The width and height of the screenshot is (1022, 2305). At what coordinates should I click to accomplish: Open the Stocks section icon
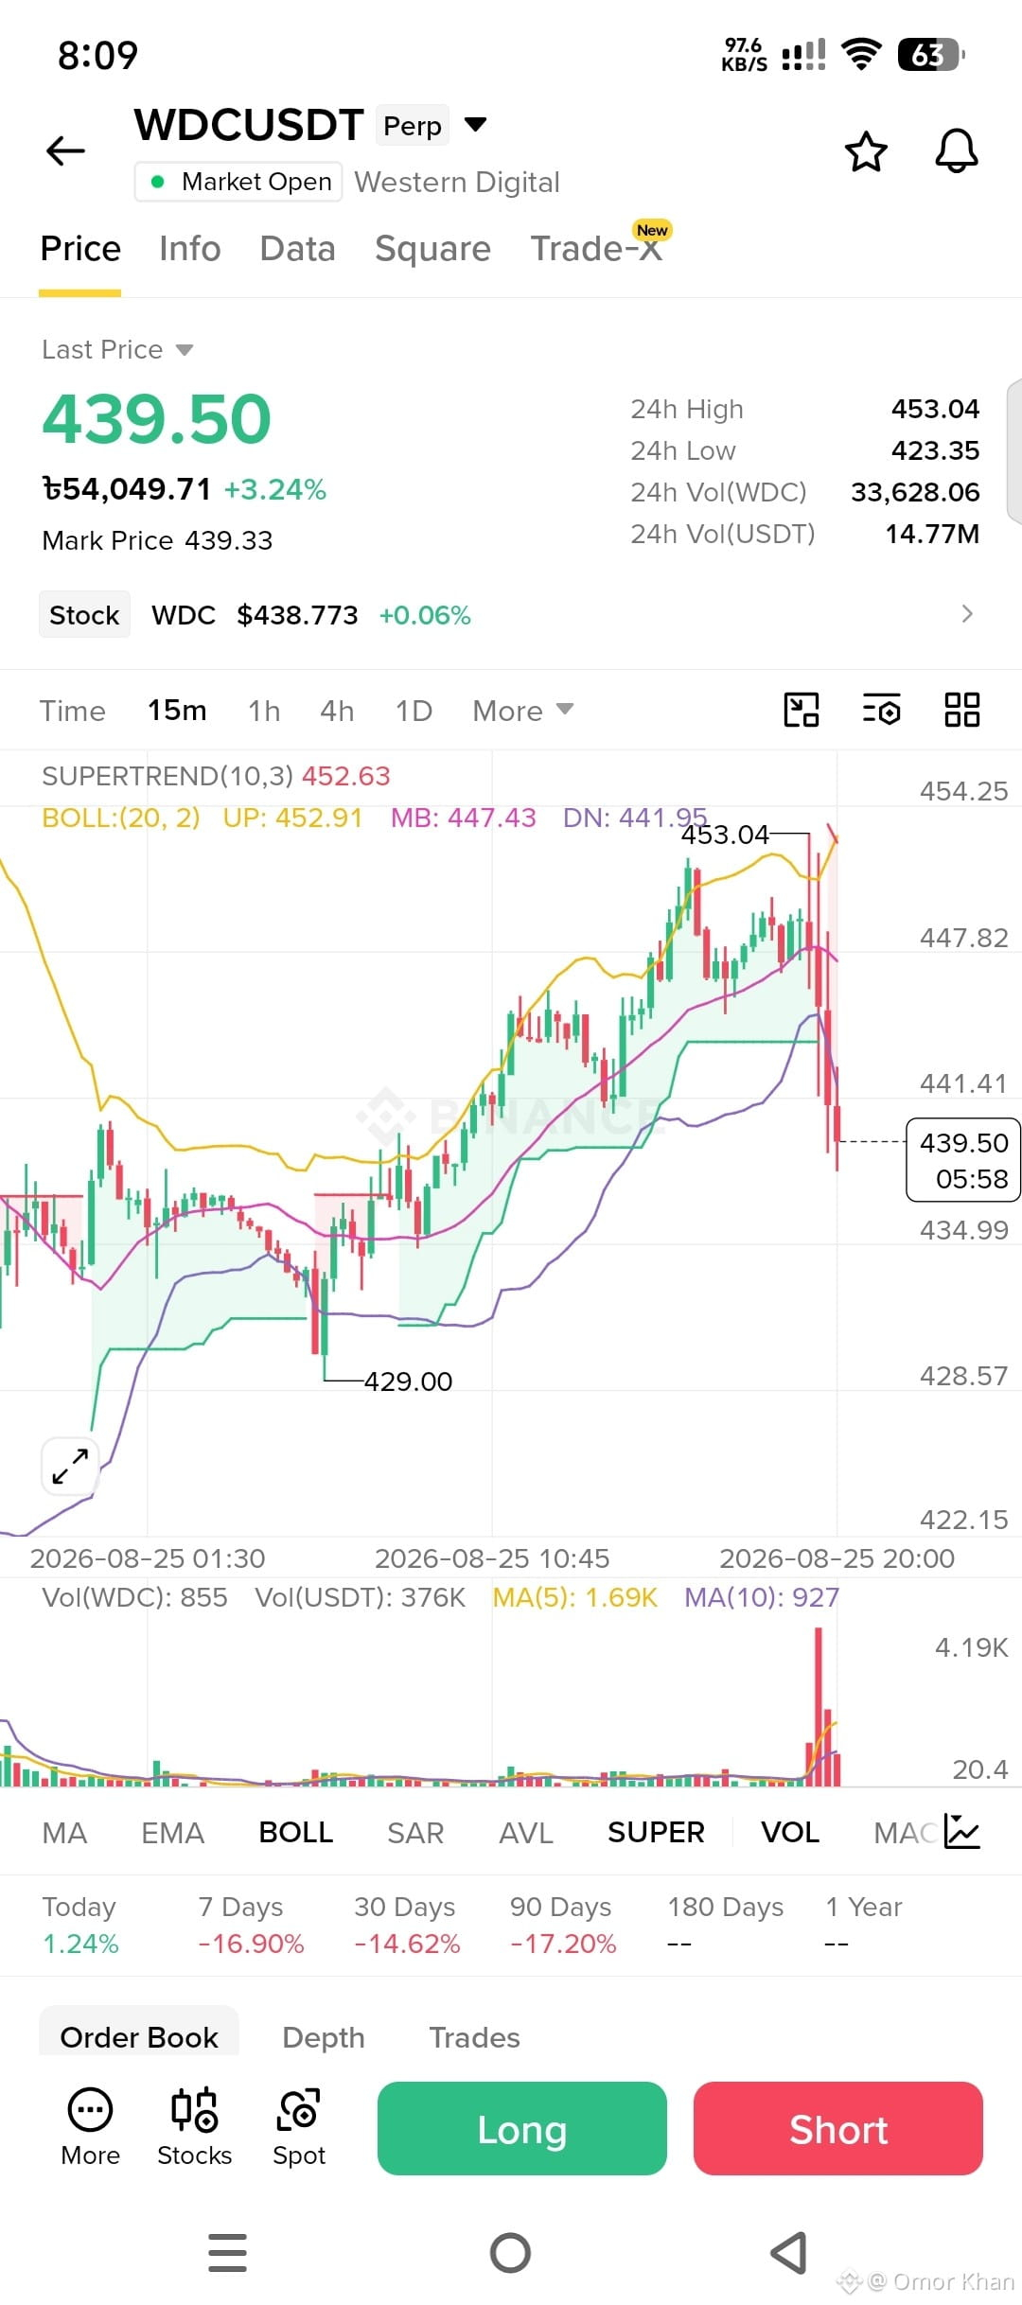click(x=195, y=2127)
